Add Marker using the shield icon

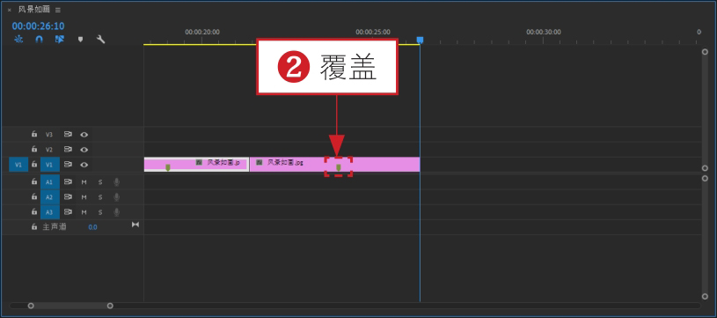coord(80,40)
